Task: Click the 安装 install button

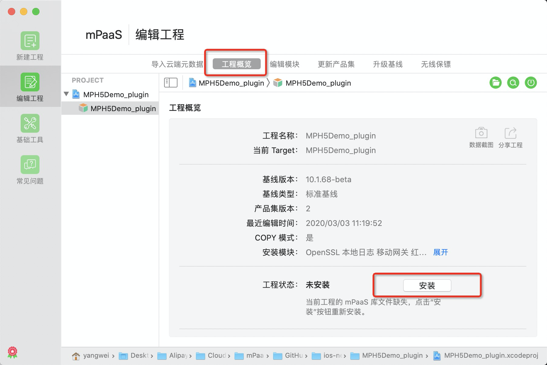Action: click(x=427, y=285)
